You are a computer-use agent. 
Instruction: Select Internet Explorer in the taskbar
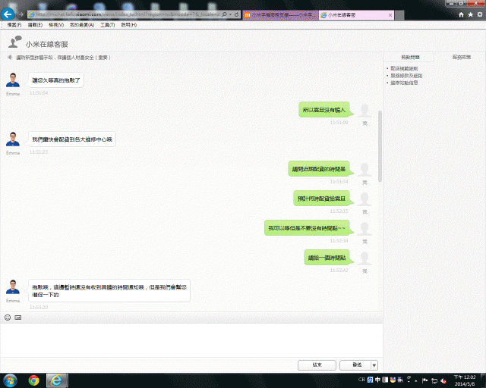pyautogui.click(x=56, y=380)
